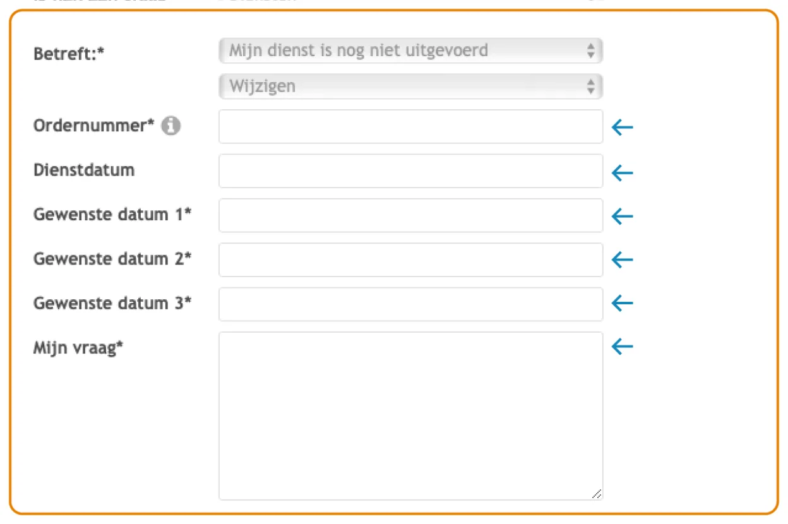The image size is (788, 524).
Task: Click the Dienstdatum label
Action: pyautogui.click(x=84, y=170)
